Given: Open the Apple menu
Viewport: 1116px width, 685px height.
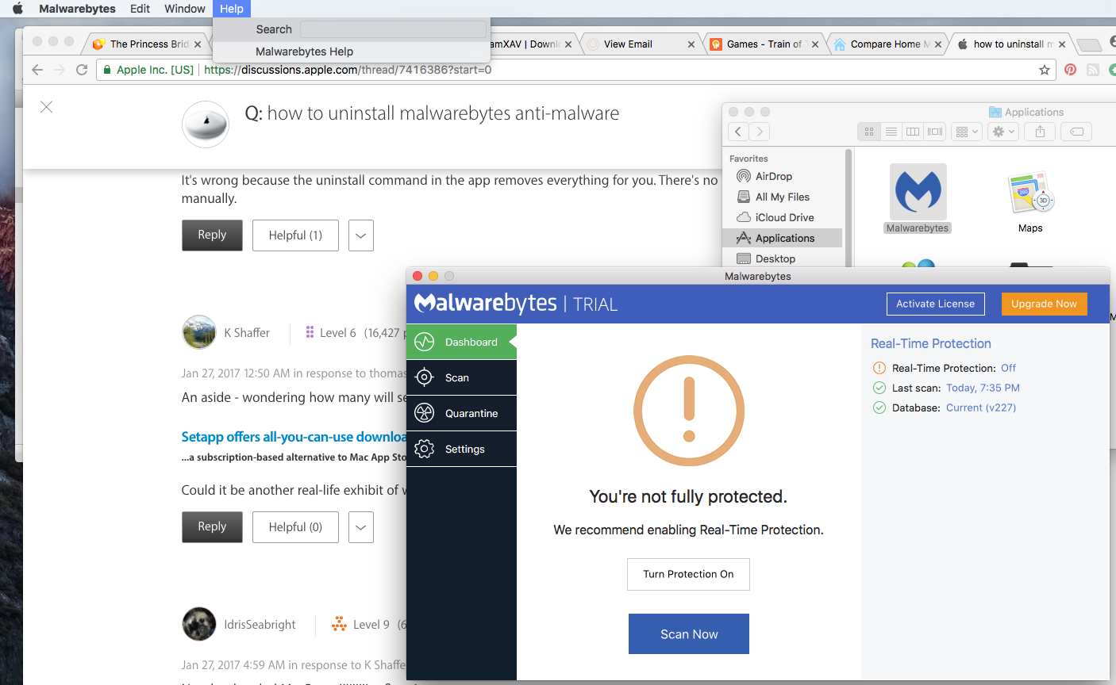Looking at the screenshot, I should click(x=17, y=9).
